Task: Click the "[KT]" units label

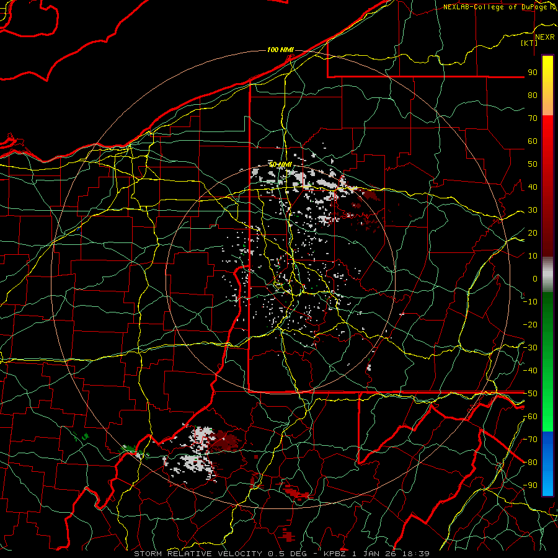Action: coord(529,43)
